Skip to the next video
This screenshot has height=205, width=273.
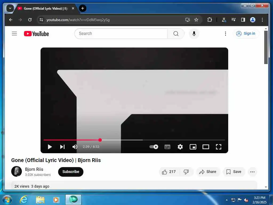(62, 147)
